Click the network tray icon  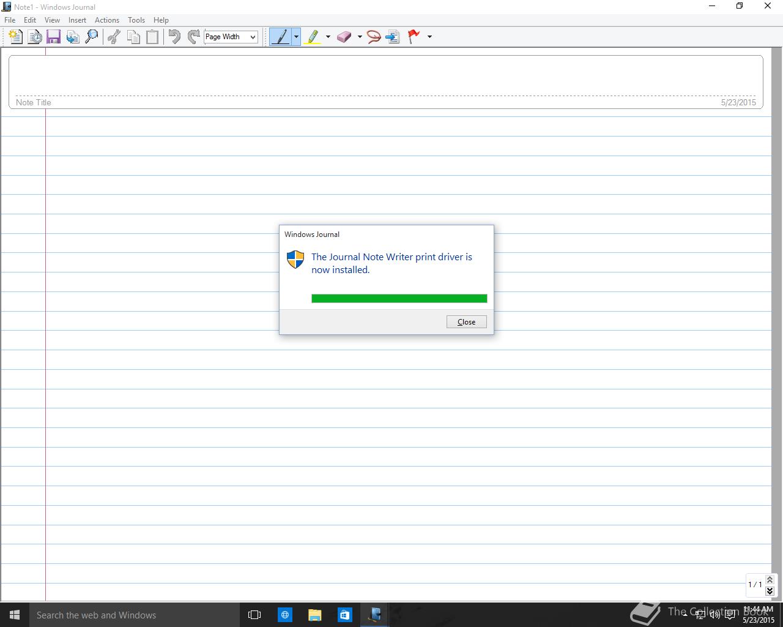point(700,615)
